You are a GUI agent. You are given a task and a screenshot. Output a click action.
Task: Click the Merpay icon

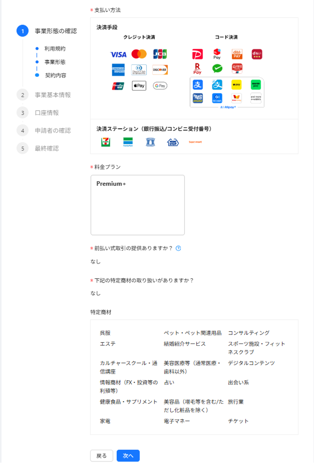[217, 54]
